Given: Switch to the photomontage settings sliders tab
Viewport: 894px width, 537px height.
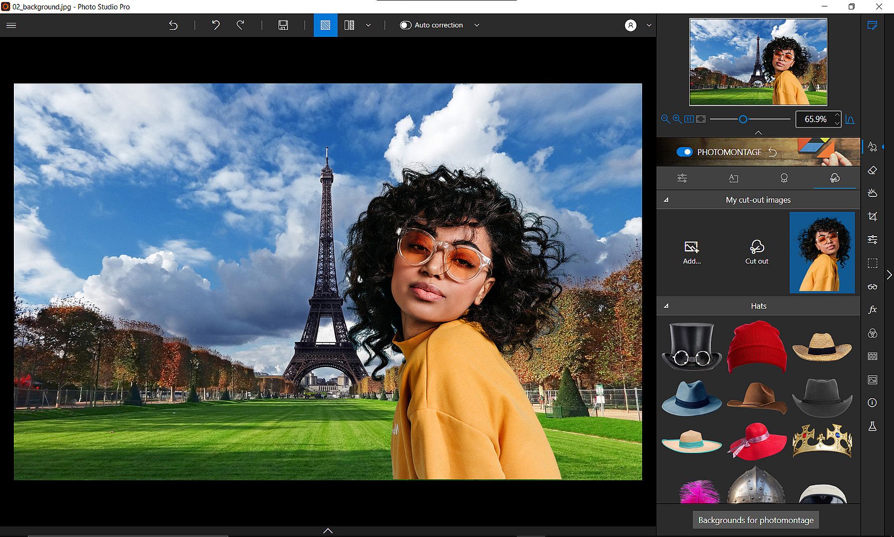Looking at the screenshot, I should point(682,178).
